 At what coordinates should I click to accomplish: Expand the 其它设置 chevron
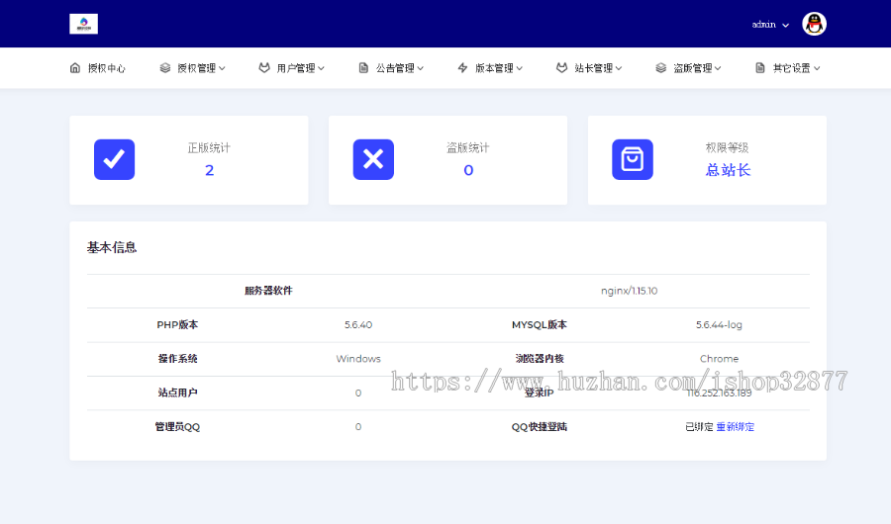817,68
